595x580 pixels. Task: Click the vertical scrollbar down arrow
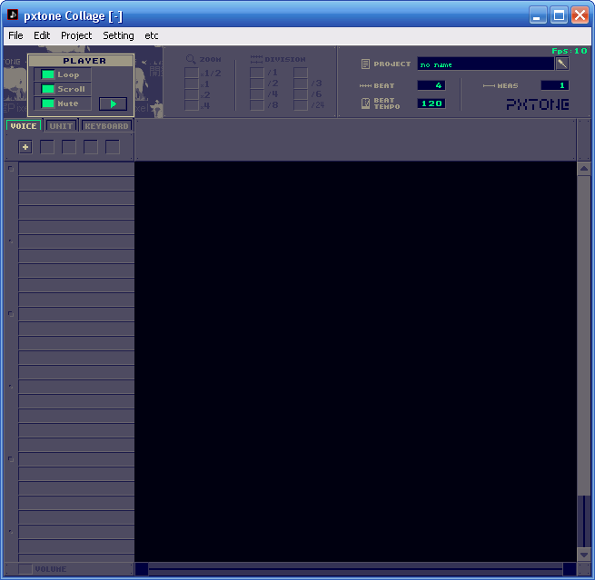[584, 554]
